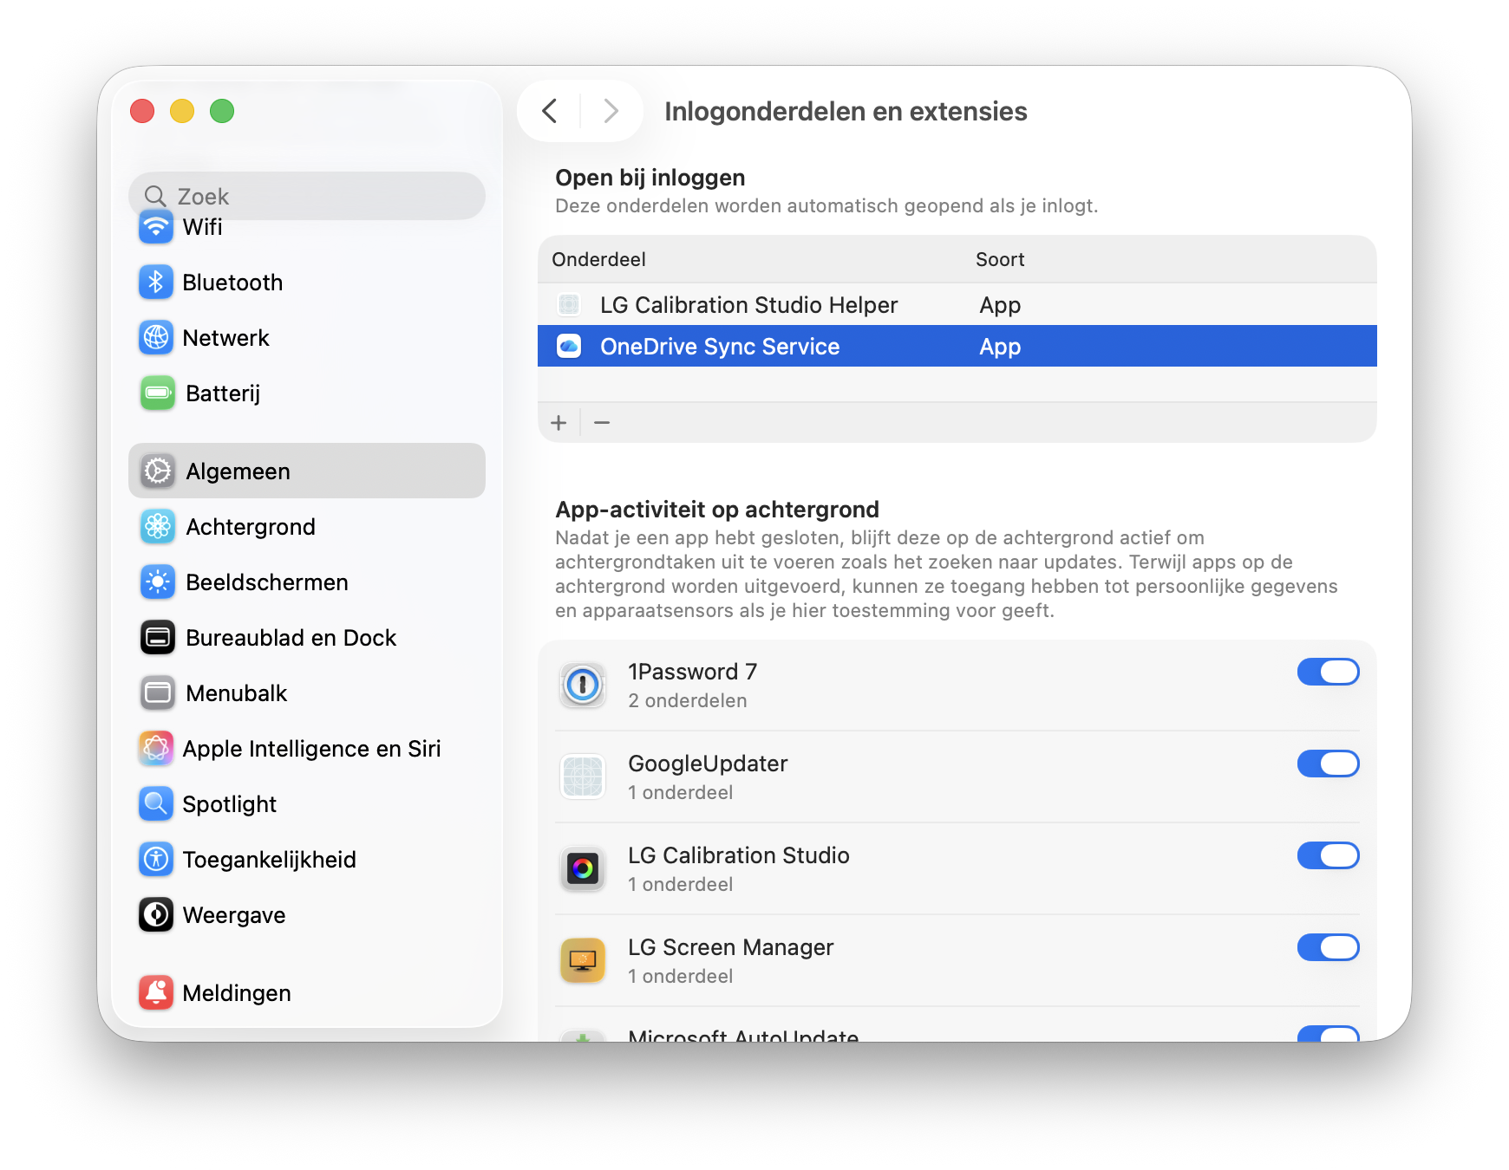Image resolution: width=1509 pixels, height=1170 pixels.
Task: Select Toegankelijkheid in the sidebar
Action: pos(269,860)
